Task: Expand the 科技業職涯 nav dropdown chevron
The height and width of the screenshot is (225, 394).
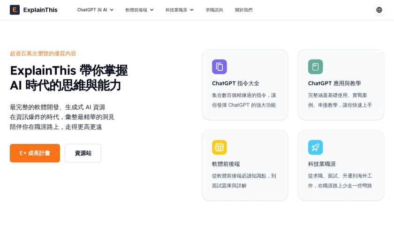Action: pos(192,10)
